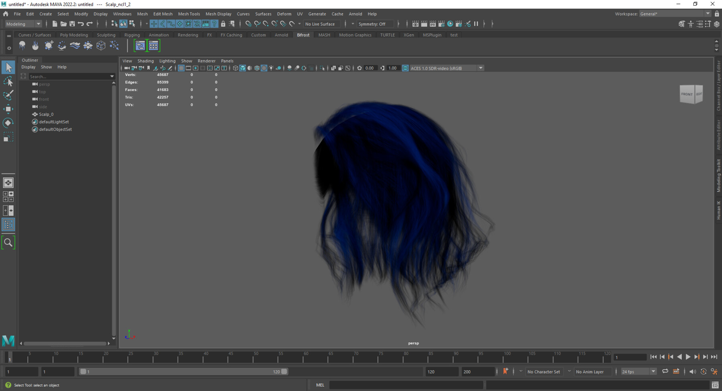This screenshot has width=722, height=391.
Task: Open the viewport Shading menu
Action: (146, 61)
